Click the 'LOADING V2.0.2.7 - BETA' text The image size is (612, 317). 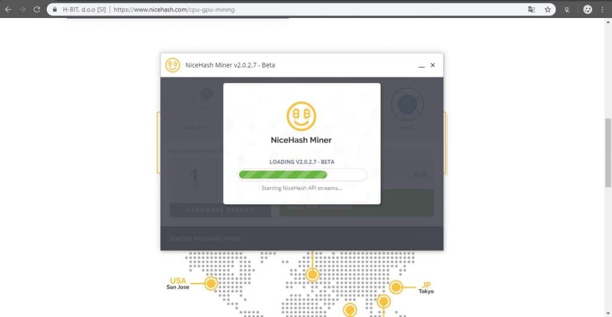(x=302, y=162)
